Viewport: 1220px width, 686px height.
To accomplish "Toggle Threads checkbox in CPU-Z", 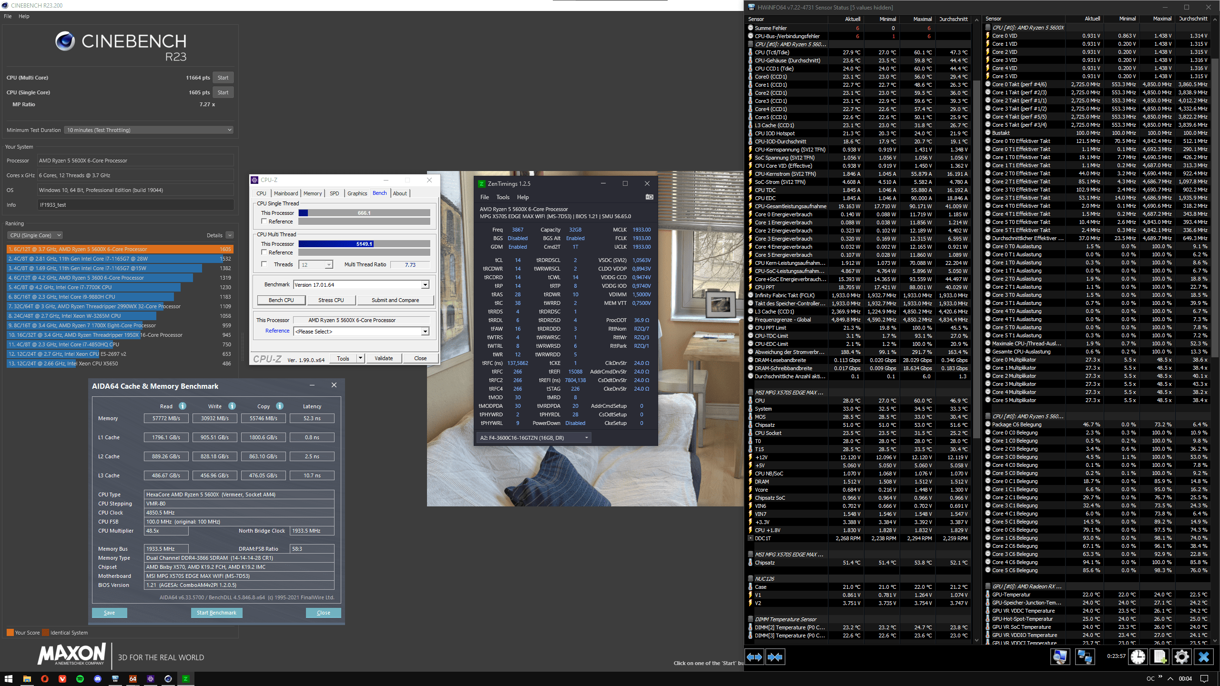I will coord(264,264).
